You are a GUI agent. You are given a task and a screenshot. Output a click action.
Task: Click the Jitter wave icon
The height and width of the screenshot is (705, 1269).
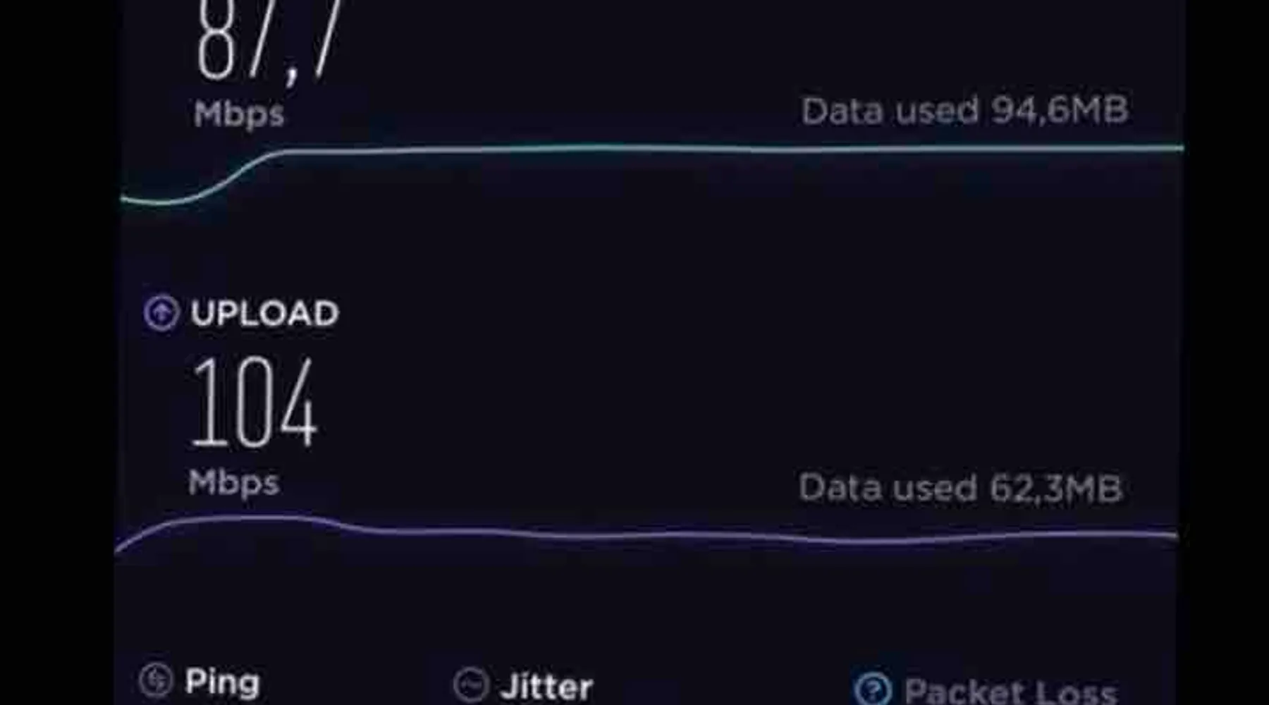pos(471,685)
